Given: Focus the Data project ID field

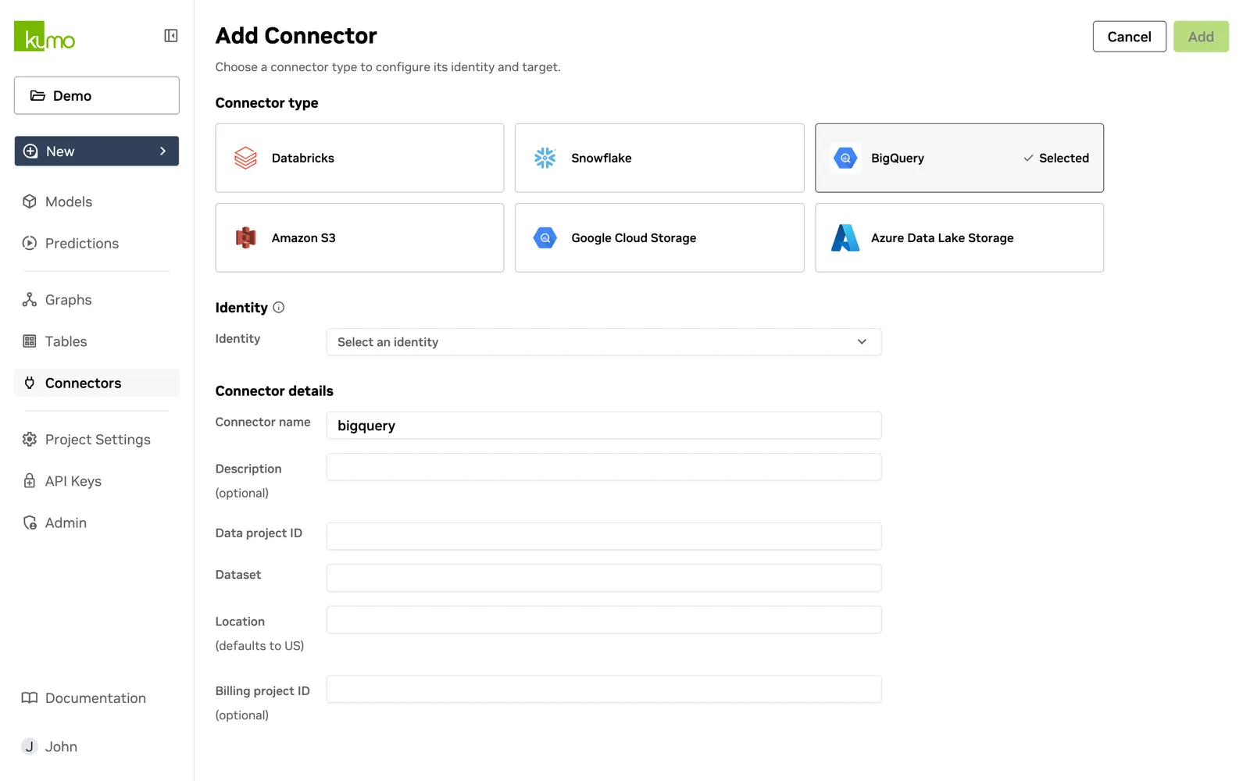Looking at the screenshot, I should click(604, 537).
